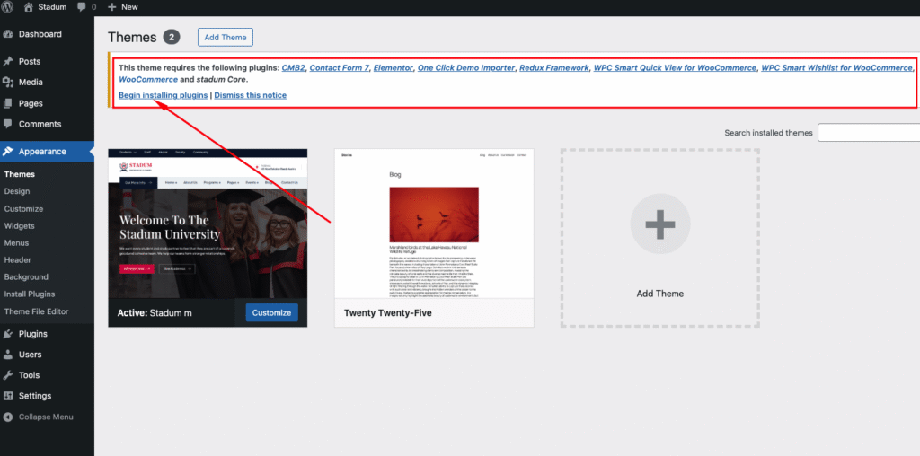Open Background submenu item

tap(26, 276)
